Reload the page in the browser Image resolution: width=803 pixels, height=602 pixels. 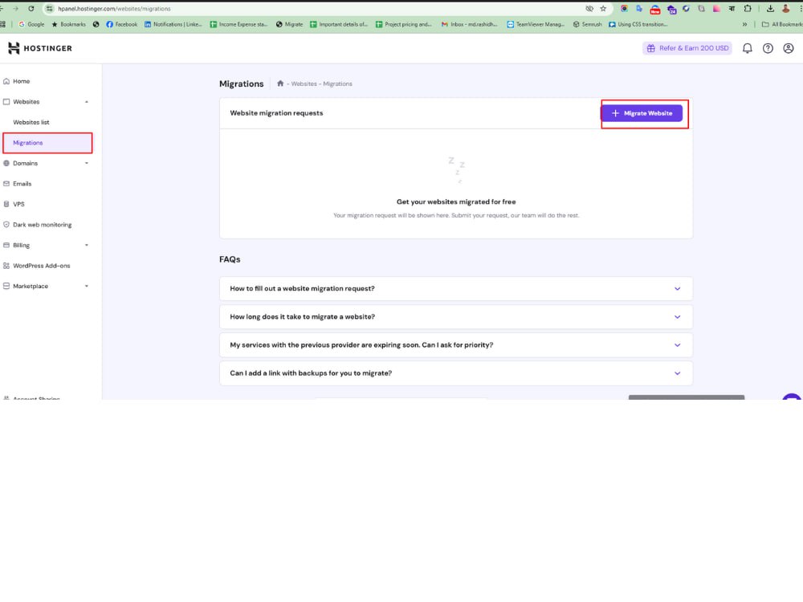(31, 9)
